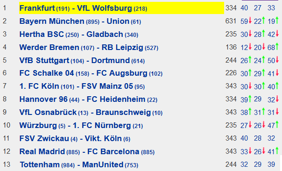Select the Hertha BSC - Gladbach fixture
282x171 pixels.
[79, 35]
